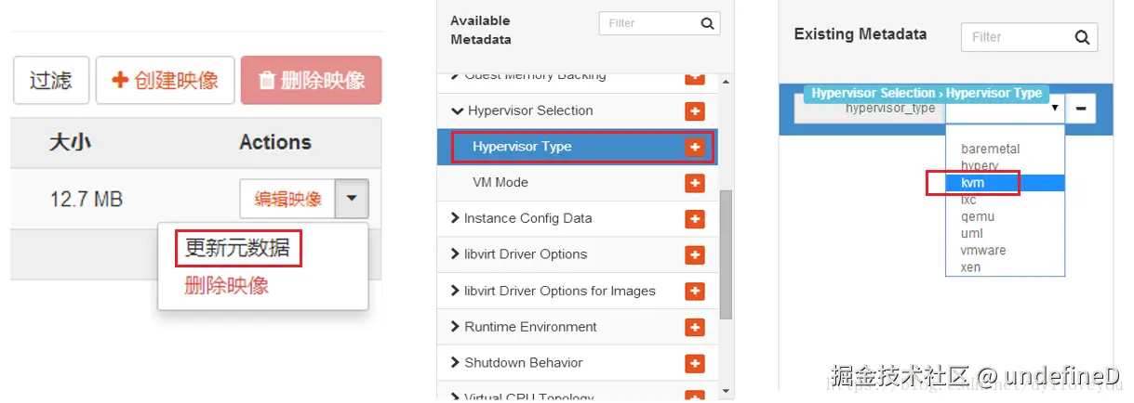Click plus icon for libvirt Driver Options
This screenshot has height=403, width=1134.
694,254
